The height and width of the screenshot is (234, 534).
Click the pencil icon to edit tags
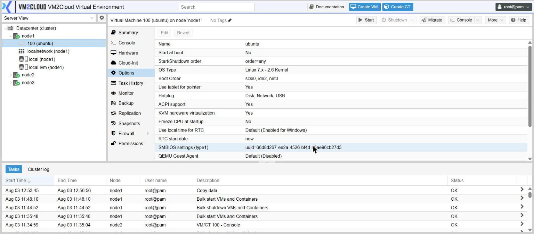pos(229,20)
